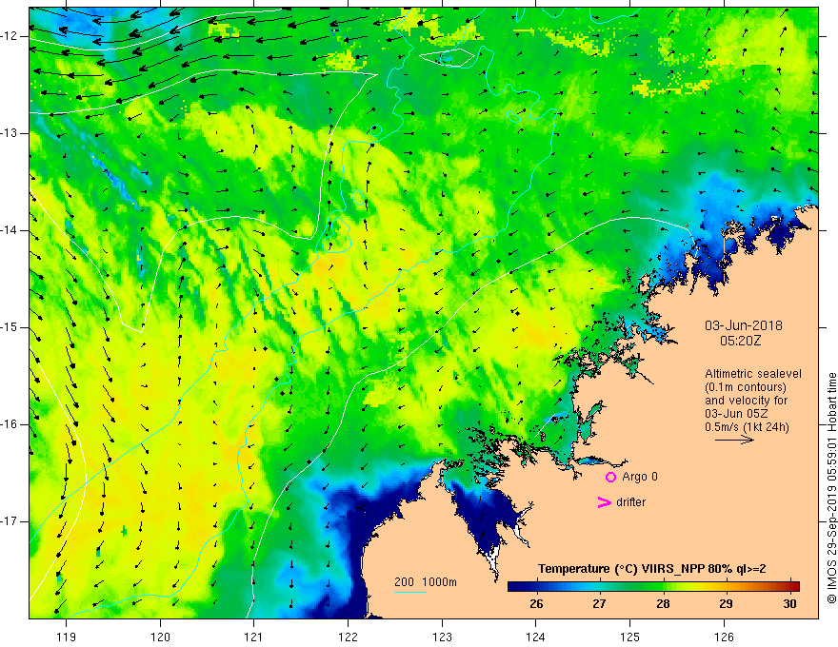Click the latitude label -14
The image size is (838, 647).
[x=10, y=230]
